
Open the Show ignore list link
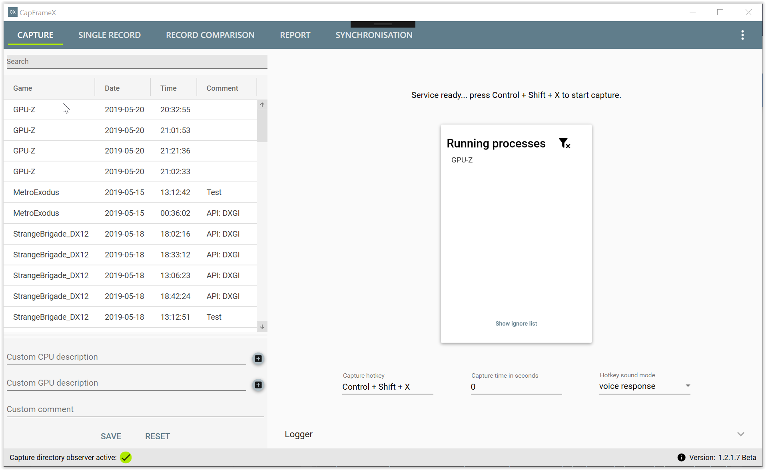[516, 324]
